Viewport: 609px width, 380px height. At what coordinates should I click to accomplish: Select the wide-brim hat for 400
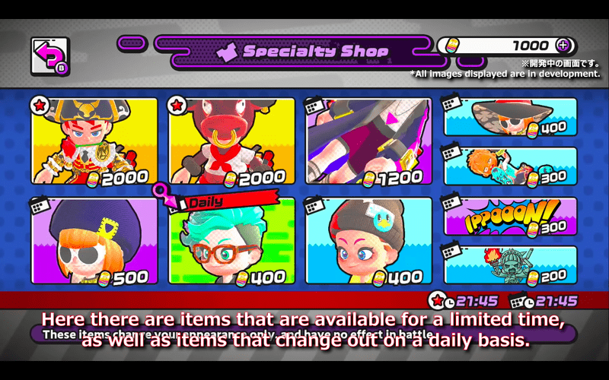510,117
